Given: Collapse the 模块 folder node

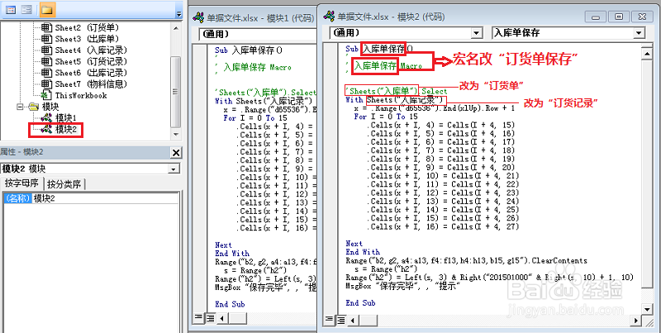Looking at the screenshot, I should [20, 107].
